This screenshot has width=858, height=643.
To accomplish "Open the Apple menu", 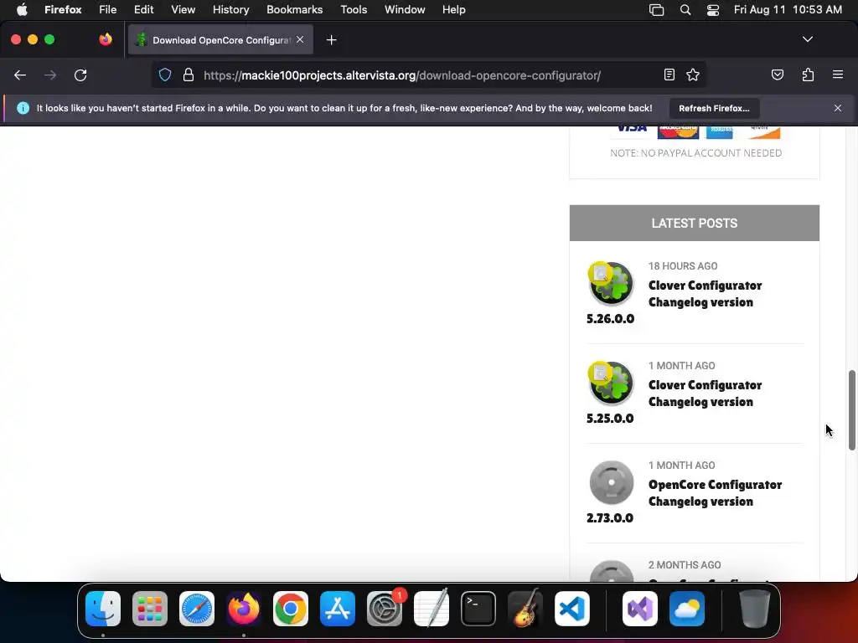I will tap(22, 10).
